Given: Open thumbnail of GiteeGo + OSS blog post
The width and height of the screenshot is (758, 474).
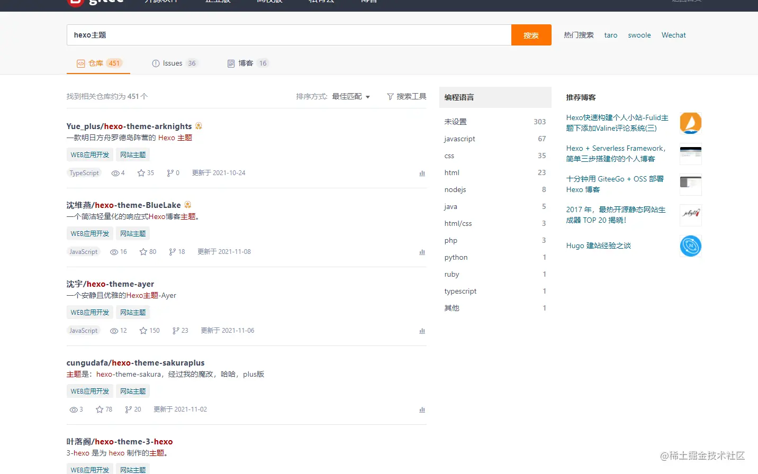Looking at the screenshot, I should 690,185.
